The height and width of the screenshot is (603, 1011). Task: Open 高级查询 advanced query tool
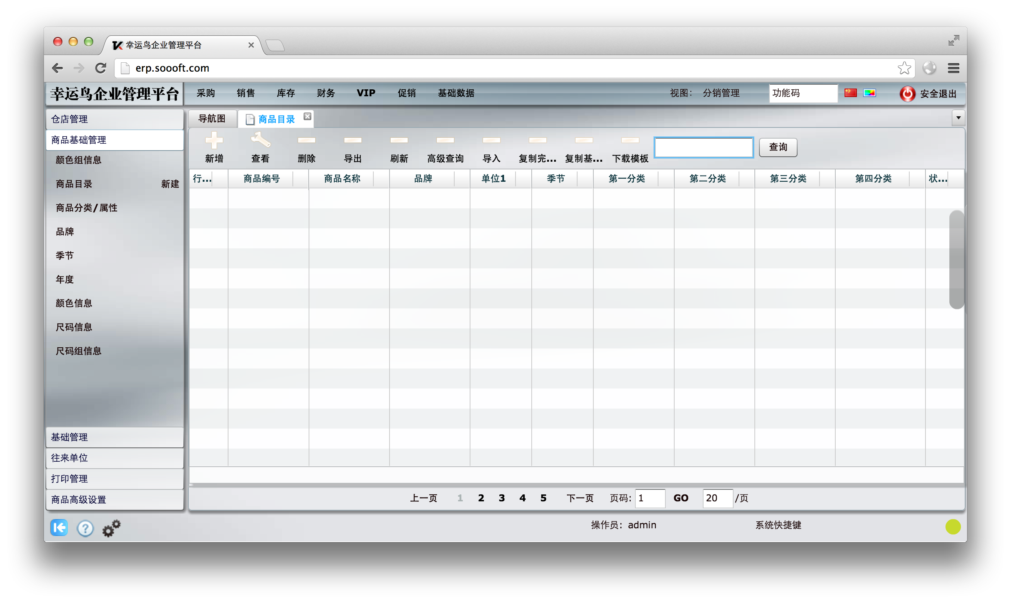pos(445,140)
